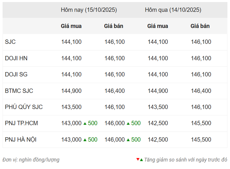Click the Đơn vị: nghìn đồng/lượng note
The height and width of the screenshot is (169, 230).
(x=31, y=159)
